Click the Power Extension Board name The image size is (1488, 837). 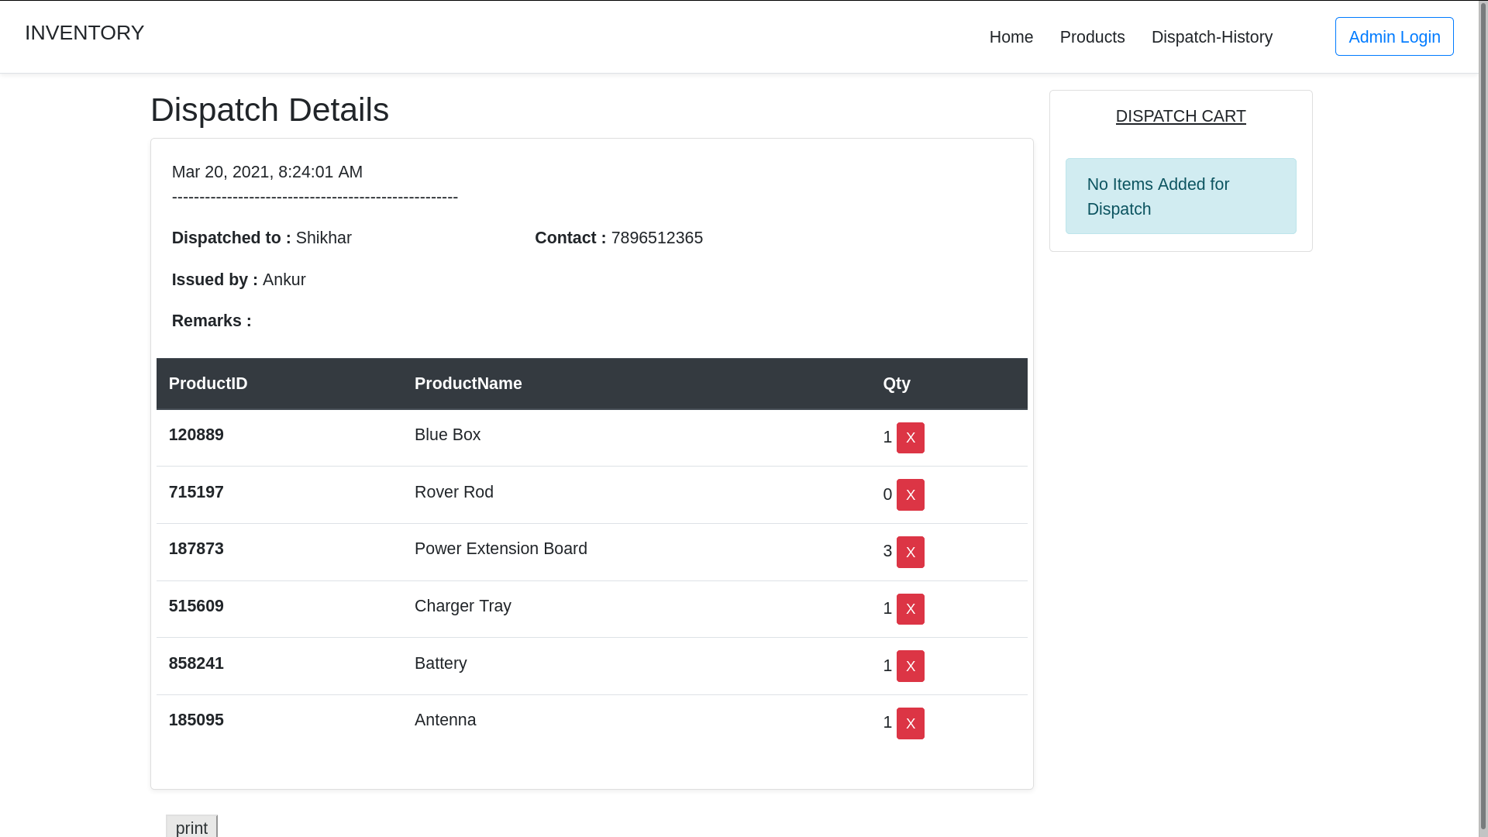[501, 549]
